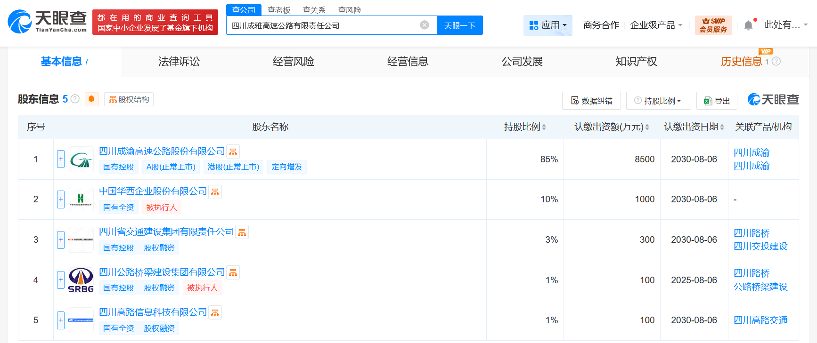
Task: View equity chart icon for 四川高路信息科技有限公司
Action: click(x=215, y=313)
